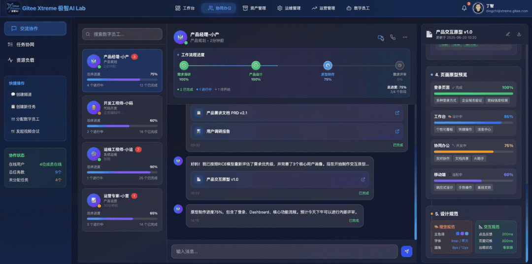
Task: Open external link for 产品需求文档 PRD v2.1
Action: [x=397, y=113]
